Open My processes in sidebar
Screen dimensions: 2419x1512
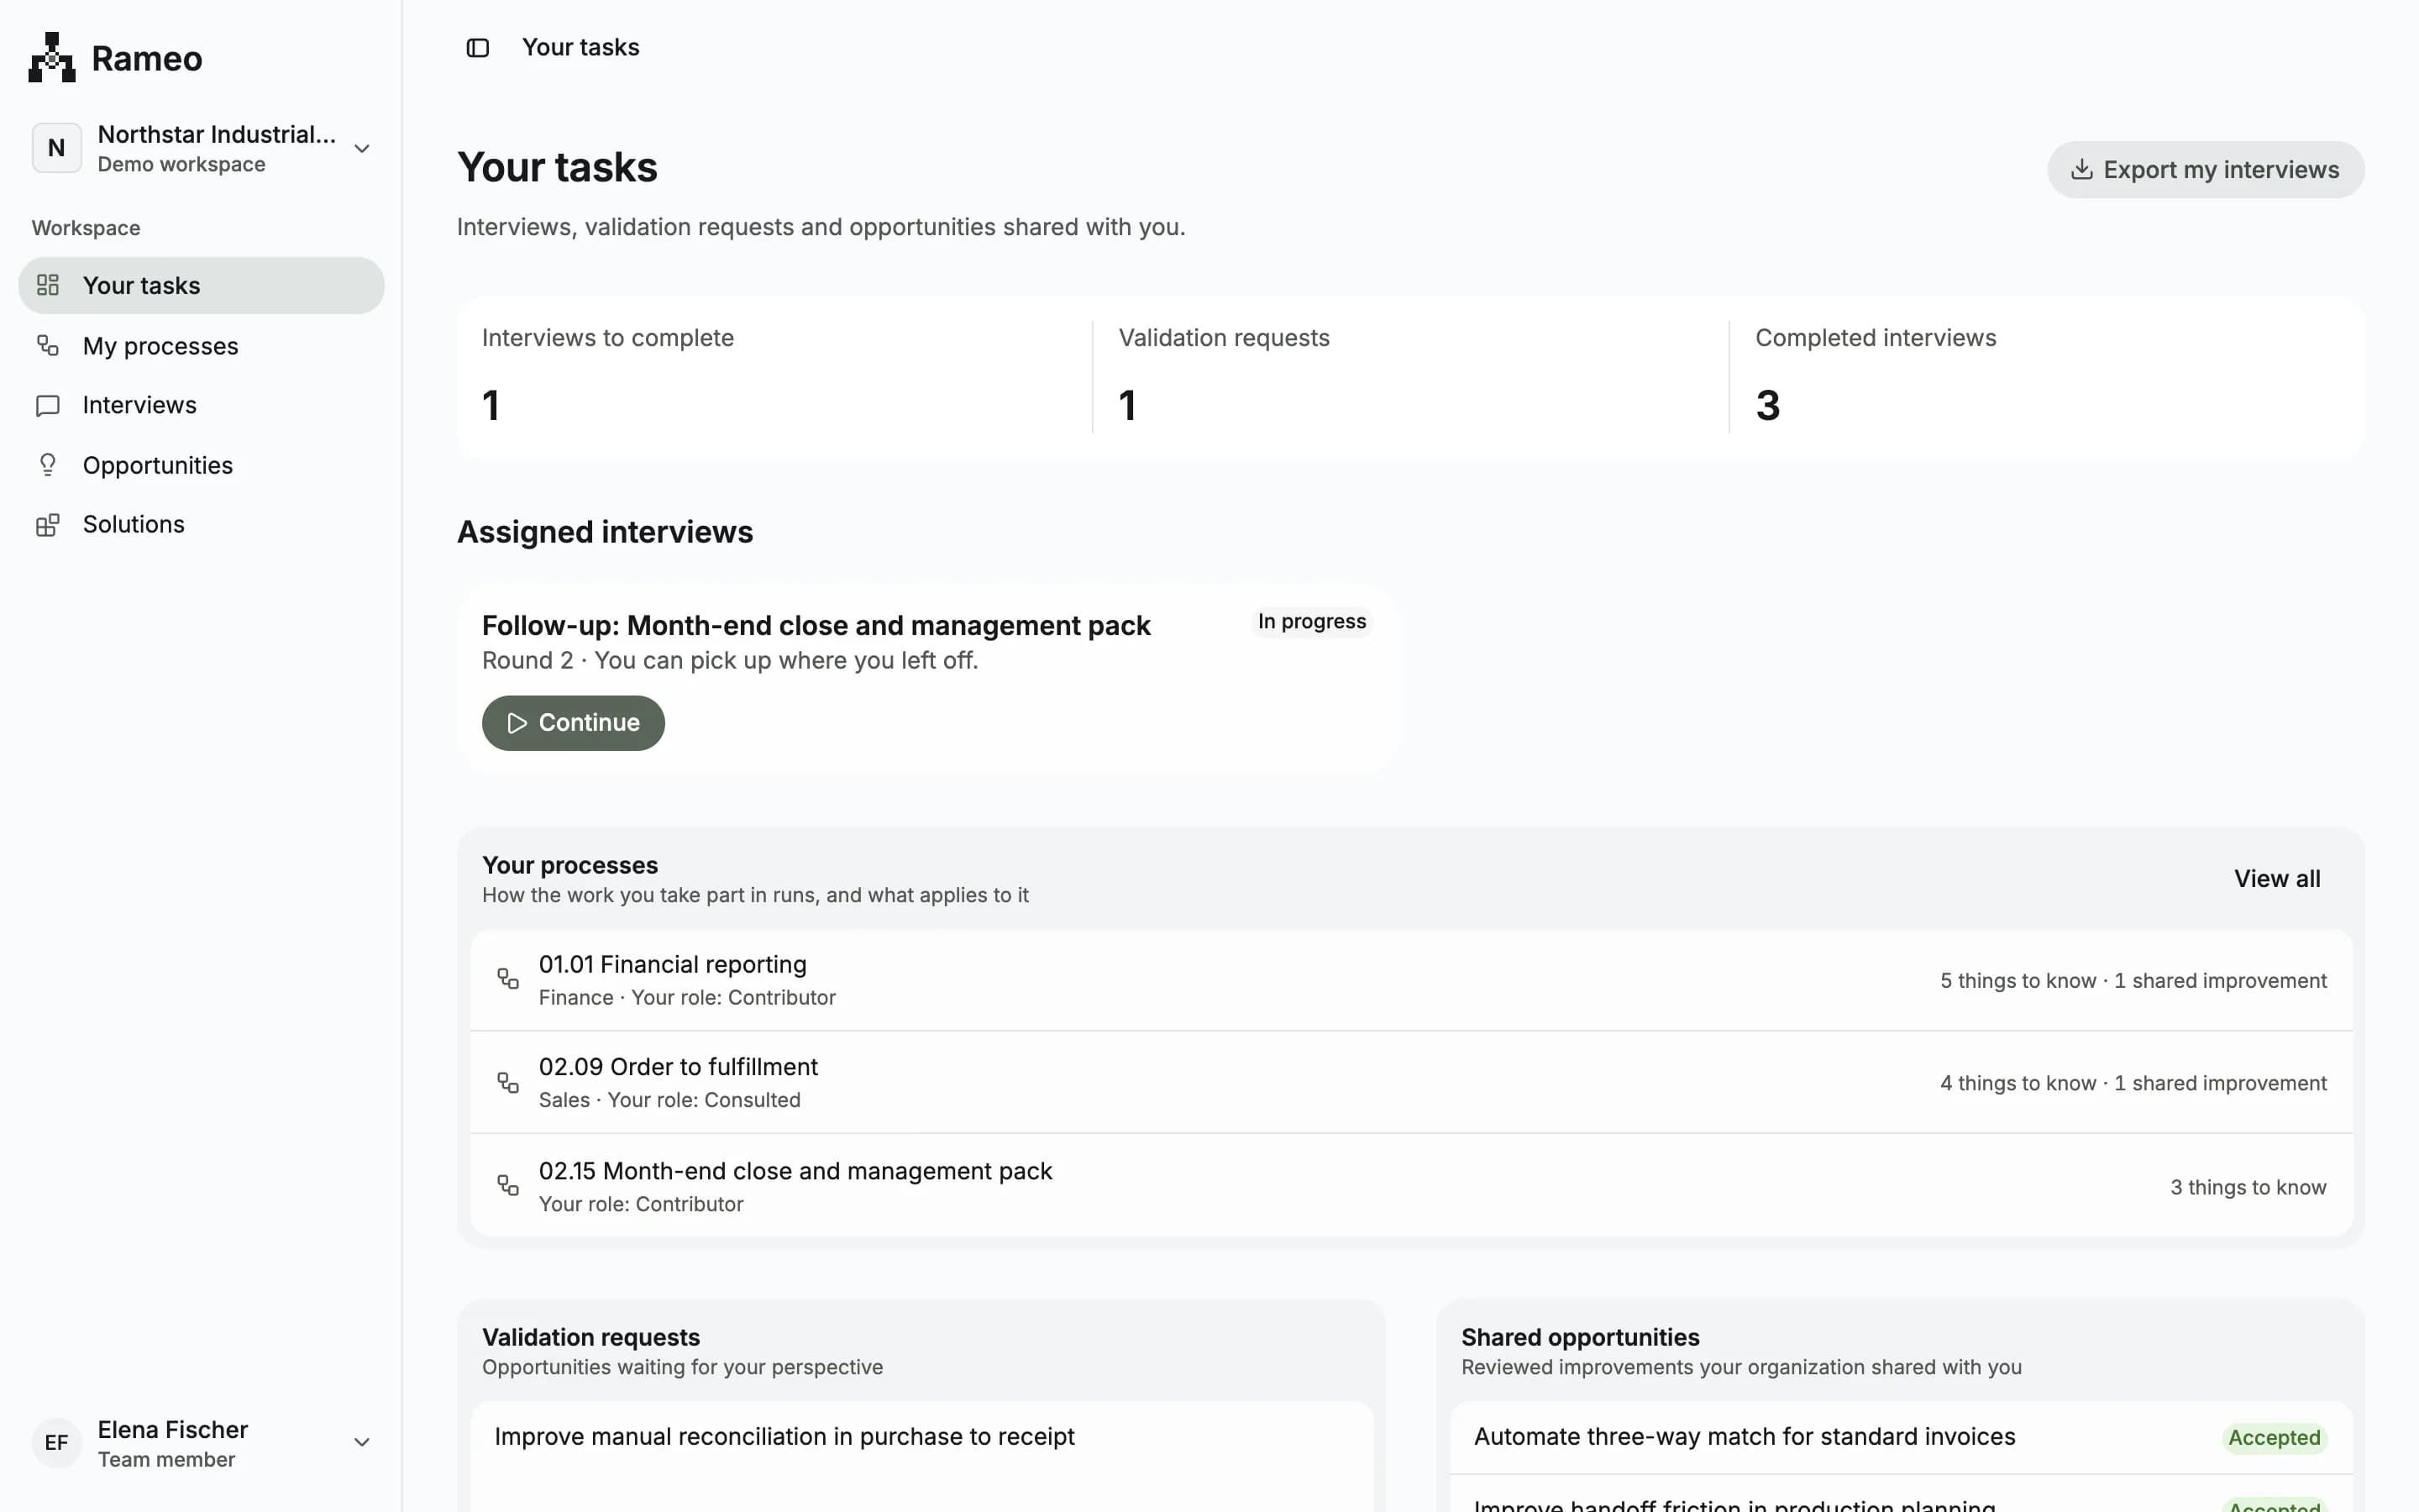click(x=201, y=346)
